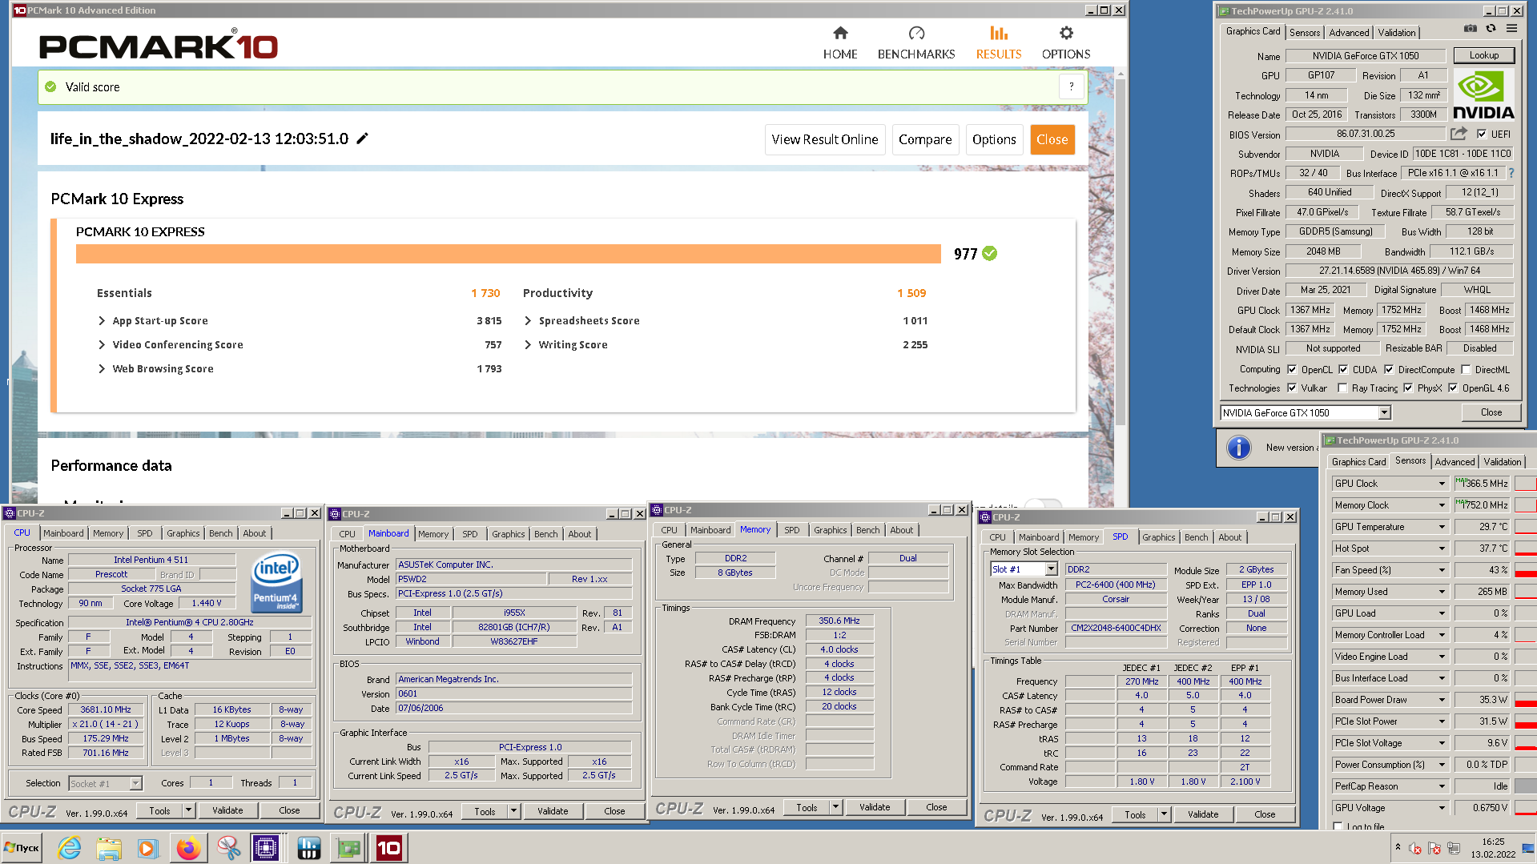Click the orange PCMark 10 Express score bar
The height and width of the screenshot is (864, 1537).
508,253
